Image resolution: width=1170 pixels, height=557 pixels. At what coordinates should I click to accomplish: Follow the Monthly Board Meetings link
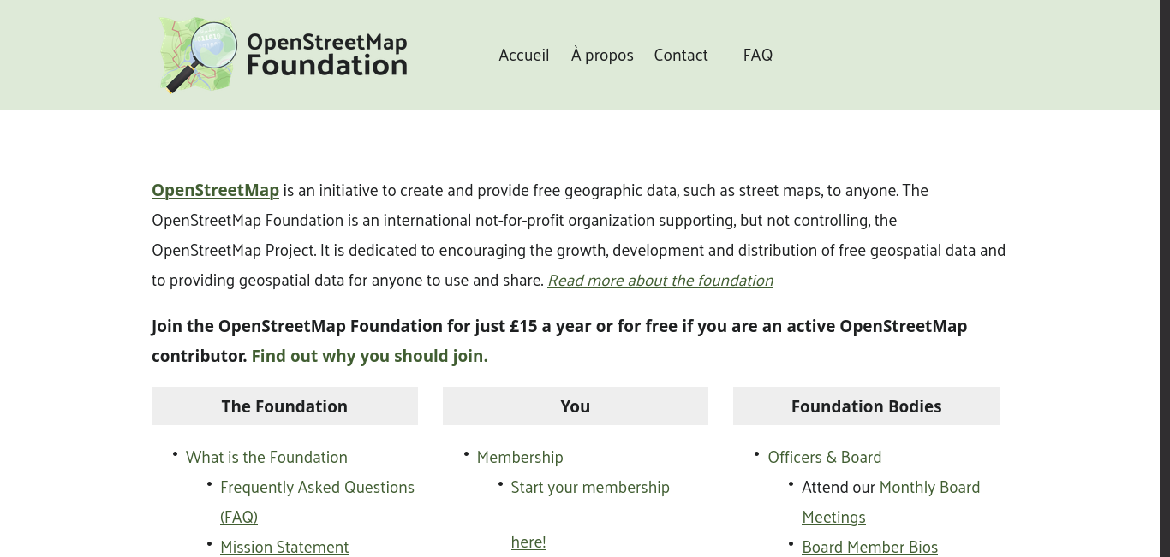tap(891, 501)
